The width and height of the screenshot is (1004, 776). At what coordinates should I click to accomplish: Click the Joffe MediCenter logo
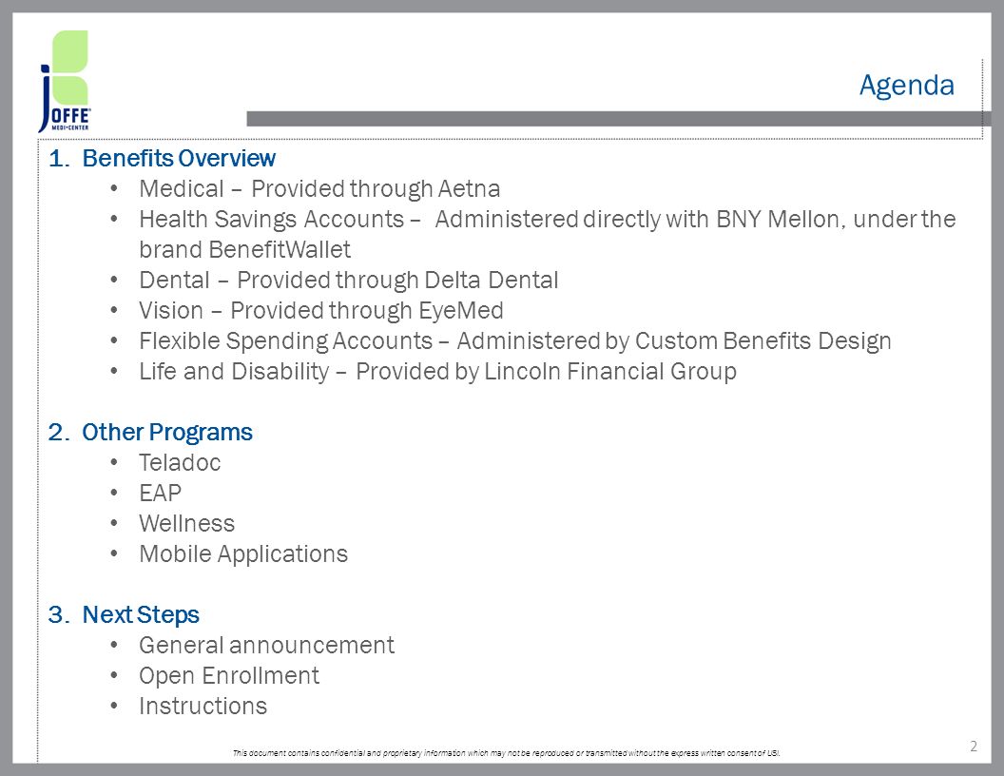coord(64,82)
